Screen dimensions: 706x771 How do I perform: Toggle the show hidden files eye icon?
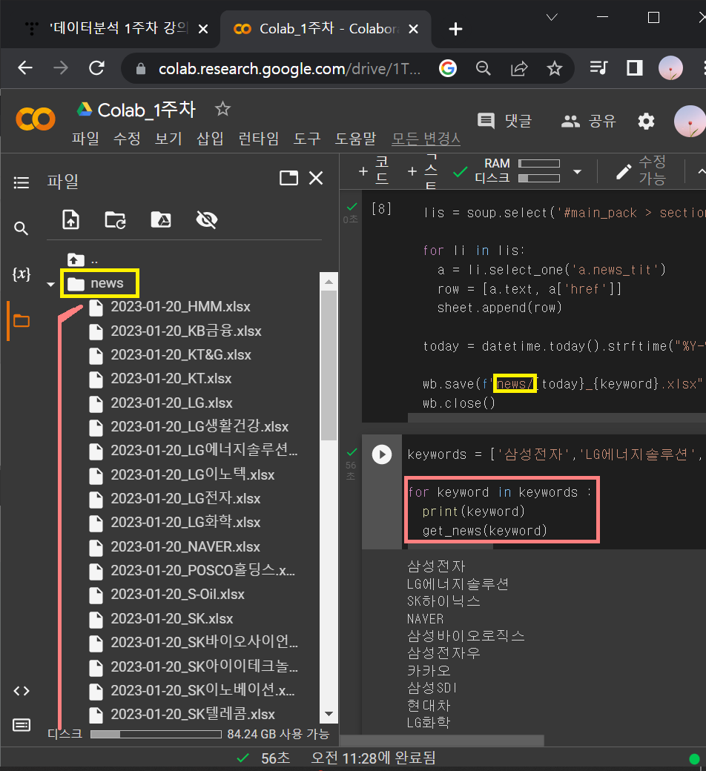pyautogui.click(x=207, y=219)
